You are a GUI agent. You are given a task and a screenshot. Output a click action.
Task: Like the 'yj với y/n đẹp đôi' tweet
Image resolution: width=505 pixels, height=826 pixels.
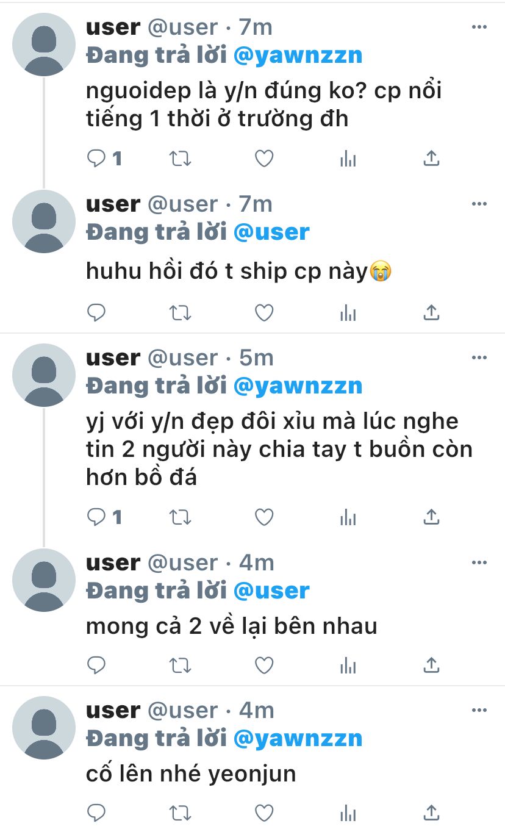tap(263, 518)
